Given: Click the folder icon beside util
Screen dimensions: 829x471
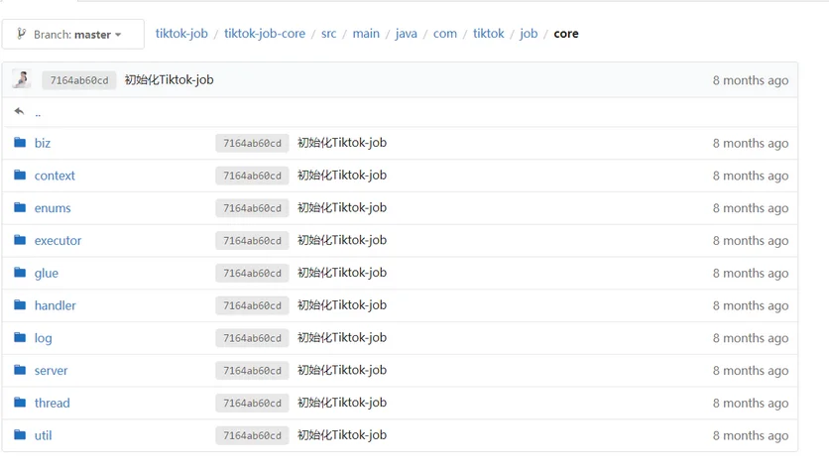Looking at the screenshot, I should (20, 435).
